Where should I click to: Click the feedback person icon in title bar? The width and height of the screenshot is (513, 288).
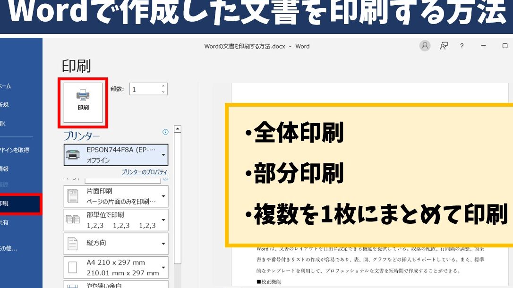click(x=444, y=46)
